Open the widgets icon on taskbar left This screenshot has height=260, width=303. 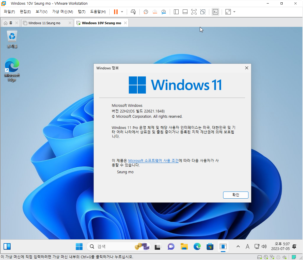coord(7,246)
